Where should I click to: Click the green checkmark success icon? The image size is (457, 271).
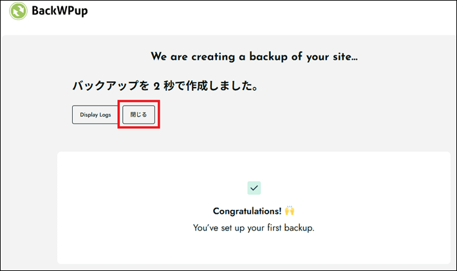(254, 187)
